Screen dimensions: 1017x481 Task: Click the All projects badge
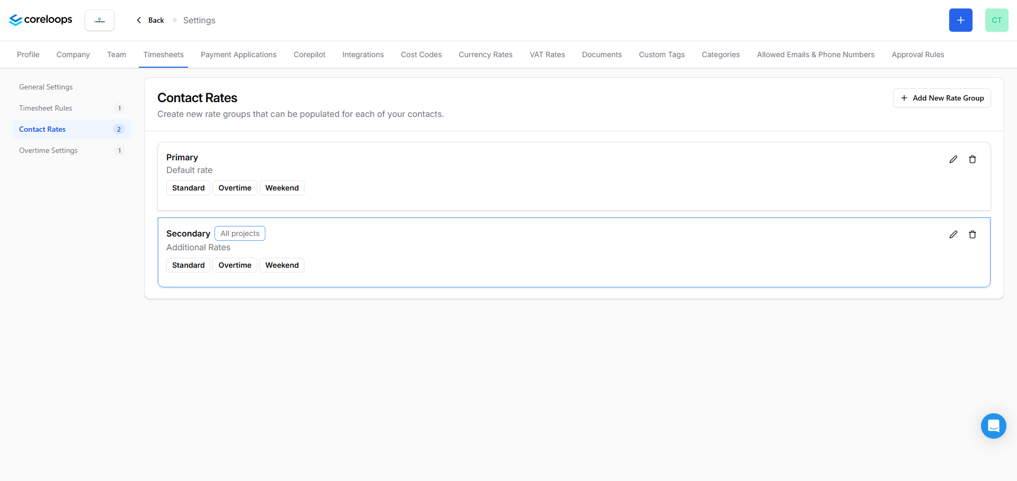[x=240, y=233]
